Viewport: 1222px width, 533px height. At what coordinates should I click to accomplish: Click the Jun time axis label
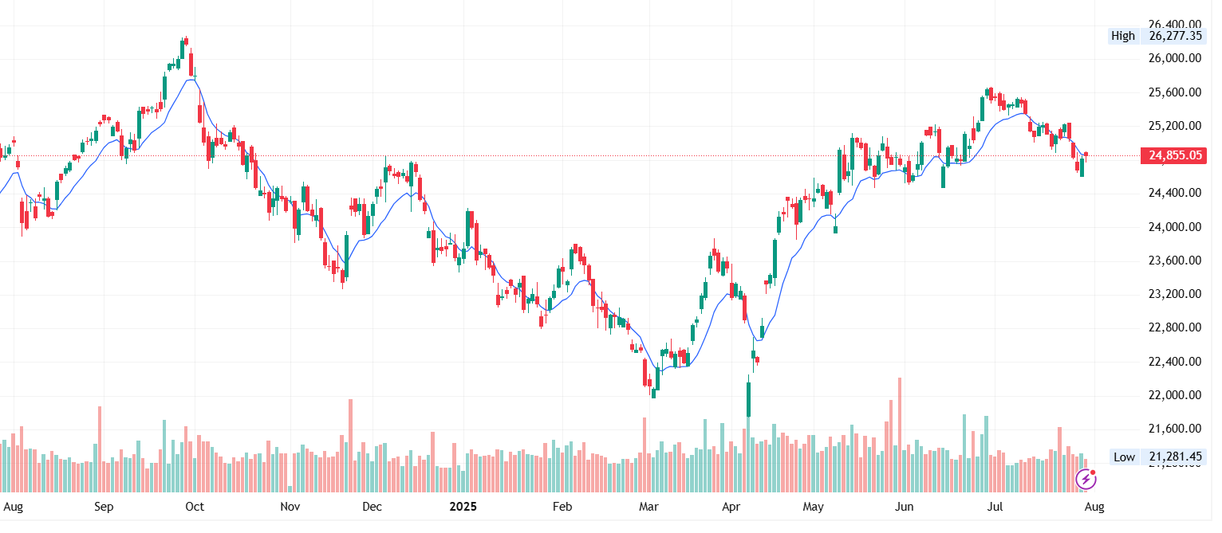pyautogui.click(x=904, y=506)
